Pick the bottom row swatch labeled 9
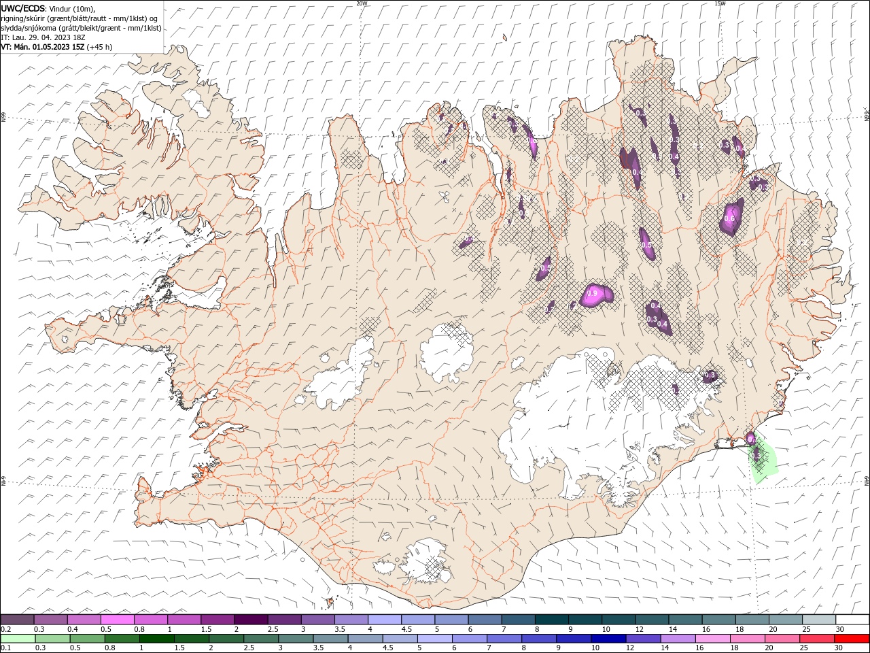The height and width of the screenshot is (653, 870). (573, 639)
